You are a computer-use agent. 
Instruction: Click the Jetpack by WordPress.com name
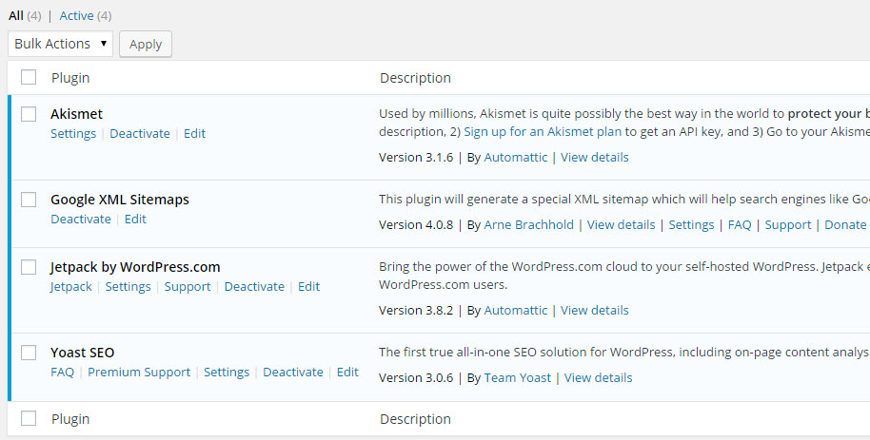pos(135,267)
